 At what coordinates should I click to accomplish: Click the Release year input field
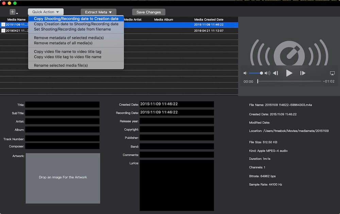pos(177,121)
